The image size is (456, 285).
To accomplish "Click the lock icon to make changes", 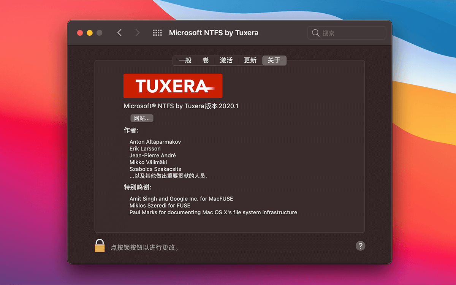I will click(x=100, y=245).
